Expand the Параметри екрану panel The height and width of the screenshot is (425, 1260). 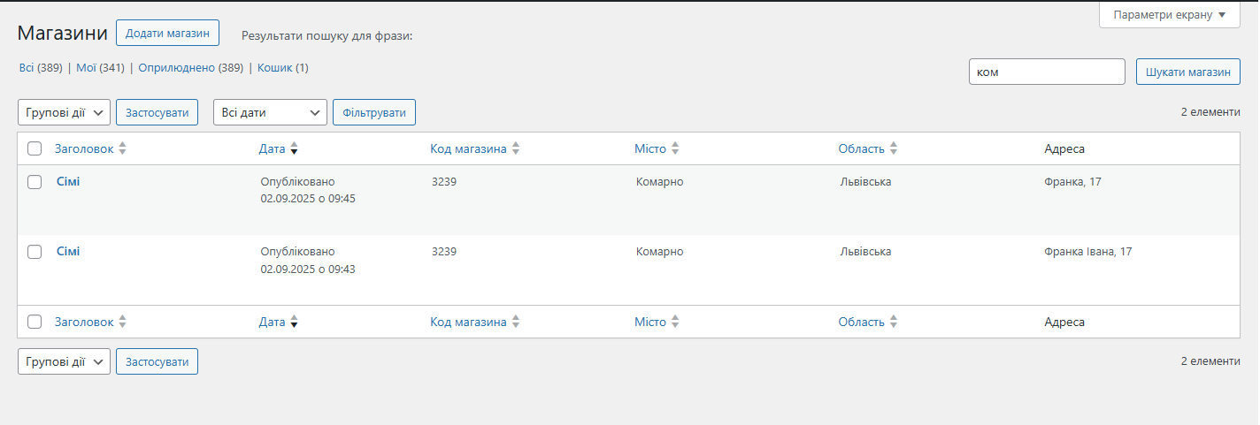pyautogui.click(x=1169, y=15)
